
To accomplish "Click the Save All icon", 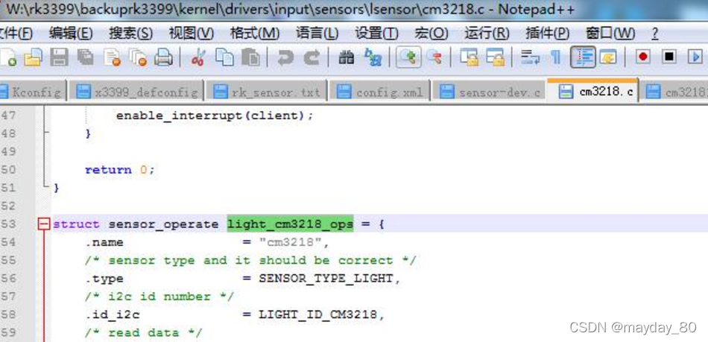I will (85, 58).
